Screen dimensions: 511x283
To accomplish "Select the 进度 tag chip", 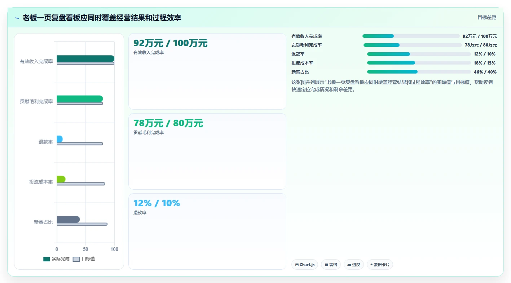I will 354,265.
